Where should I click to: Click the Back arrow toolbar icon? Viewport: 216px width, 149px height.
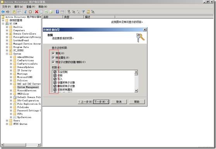3,12
